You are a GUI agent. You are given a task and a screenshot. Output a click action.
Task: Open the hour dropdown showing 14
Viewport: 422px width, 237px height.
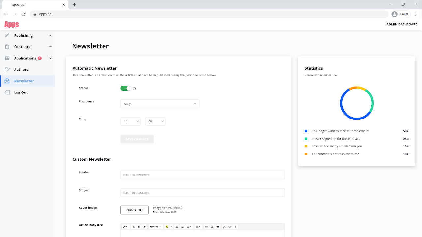pos(131,121)
